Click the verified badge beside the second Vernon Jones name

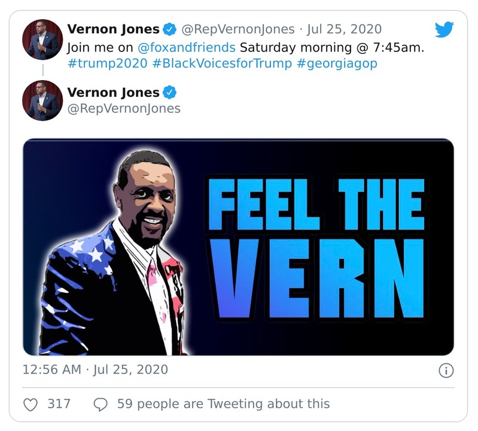tap(171, 93)
